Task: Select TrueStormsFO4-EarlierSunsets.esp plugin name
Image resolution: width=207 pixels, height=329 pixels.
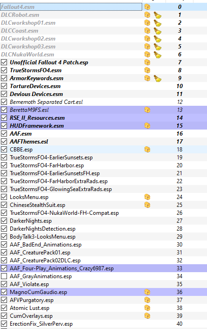Action: pos(51,158)
